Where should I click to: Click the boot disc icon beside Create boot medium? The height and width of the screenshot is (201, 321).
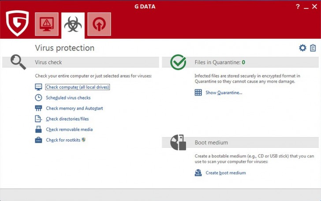point(198,173)
